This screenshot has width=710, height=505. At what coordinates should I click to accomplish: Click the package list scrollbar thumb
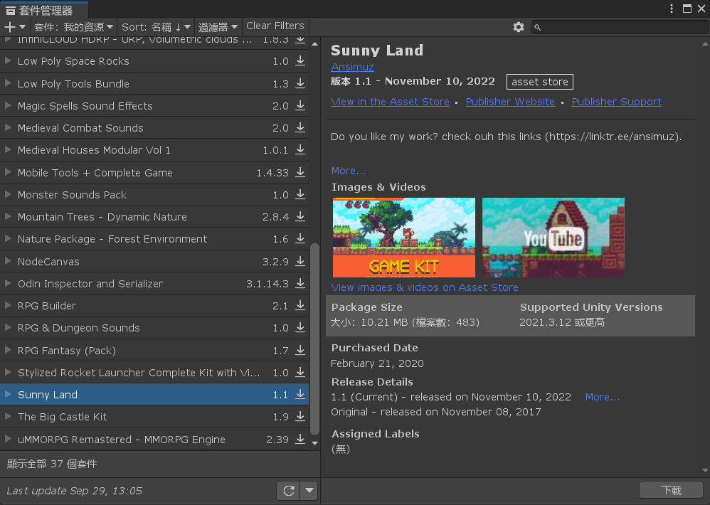point(314,339)
